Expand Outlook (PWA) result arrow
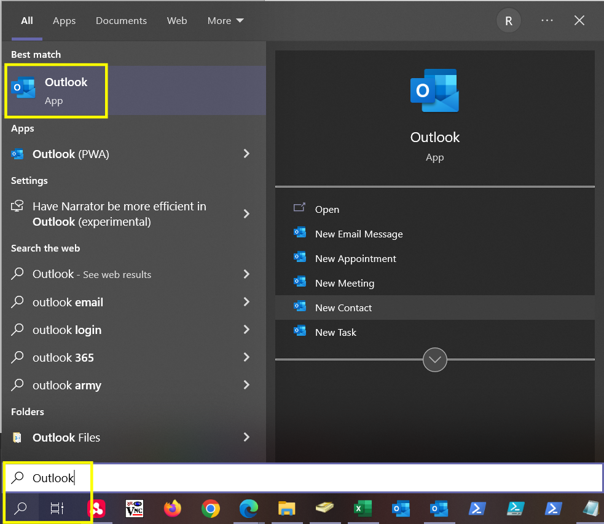604x524 pixels. pyautogui.click(x=246, y=154)
